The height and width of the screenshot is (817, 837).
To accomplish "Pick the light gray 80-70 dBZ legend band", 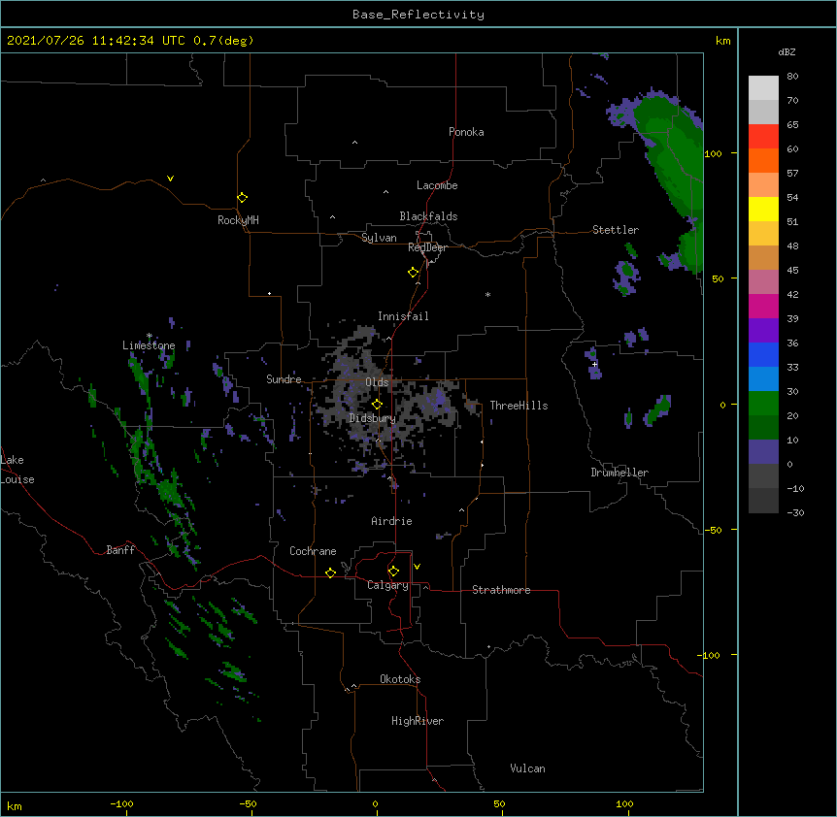I will click(763, 88).
